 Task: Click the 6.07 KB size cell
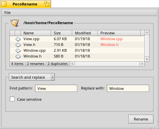[60, 39]
